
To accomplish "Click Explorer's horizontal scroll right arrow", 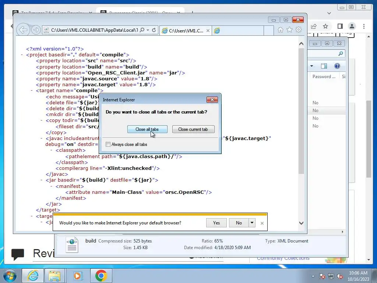I will pos(343,232).
